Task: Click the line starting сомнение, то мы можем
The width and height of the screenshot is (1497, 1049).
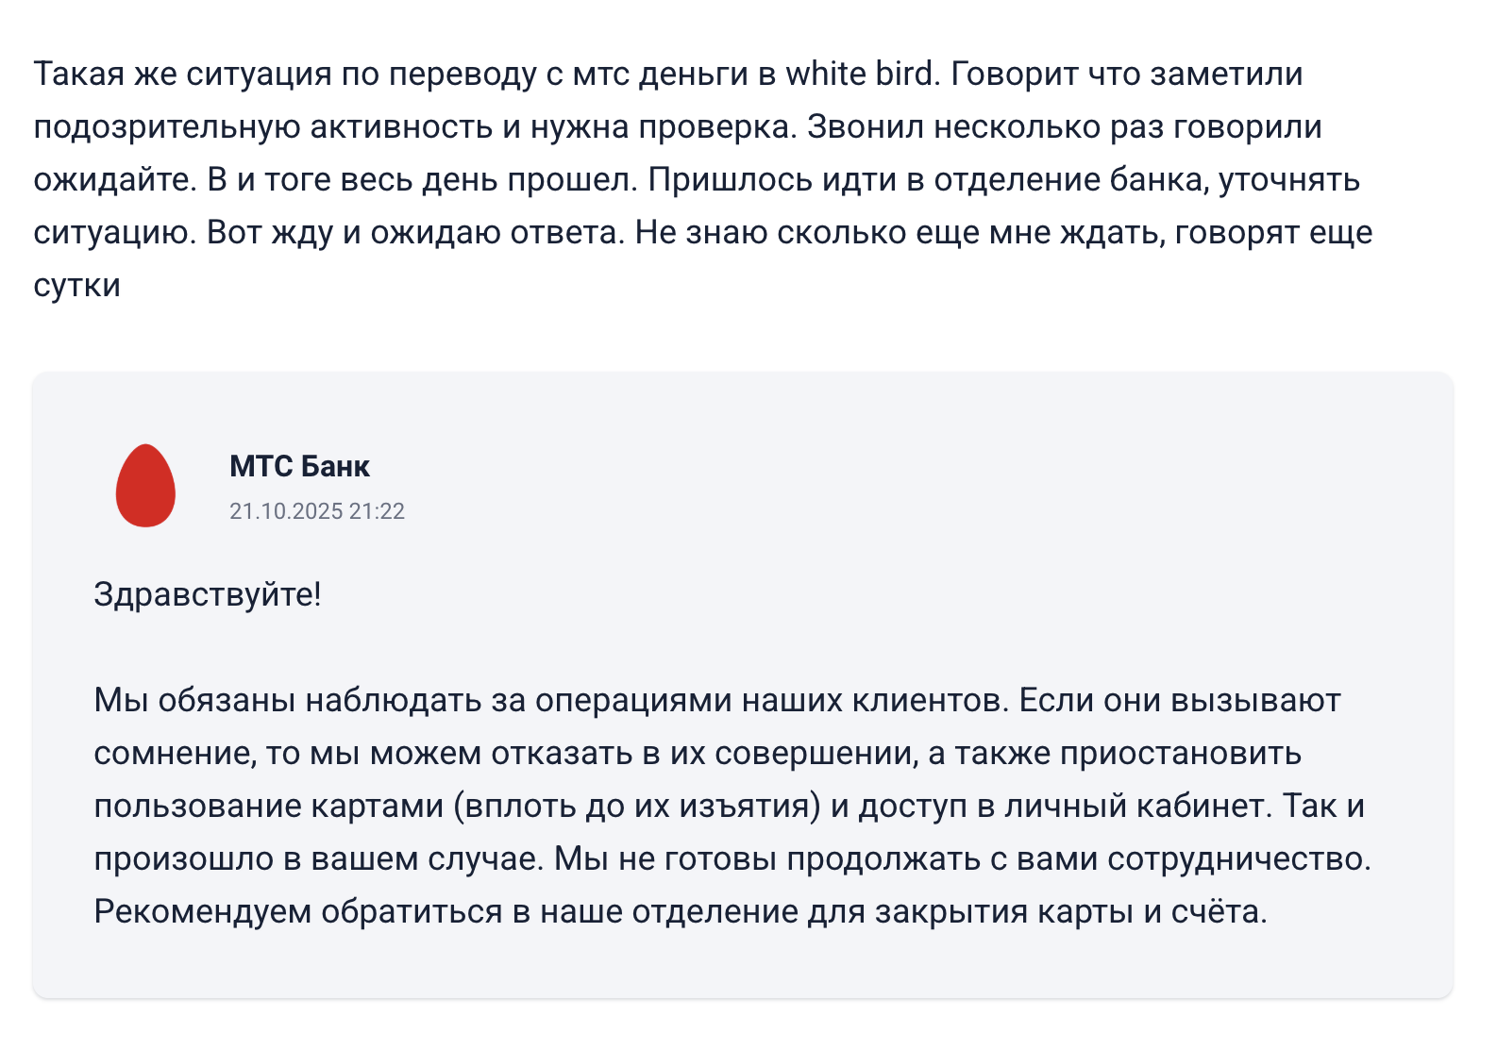Action: coord(698,754)
